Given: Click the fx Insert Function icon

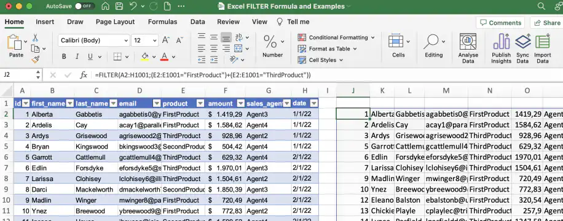Looking at the screenshot, I should (x=84, y=75).
